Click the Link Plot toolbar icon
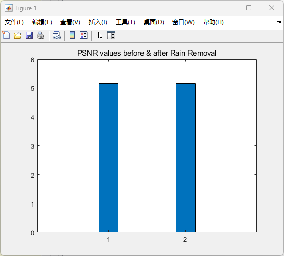Image resolution: width=284 pixels, height=256 pixels. point(57,35)
